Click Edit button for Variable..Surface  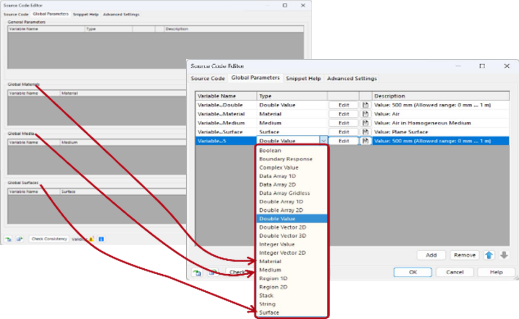click(x=344, y=132)
